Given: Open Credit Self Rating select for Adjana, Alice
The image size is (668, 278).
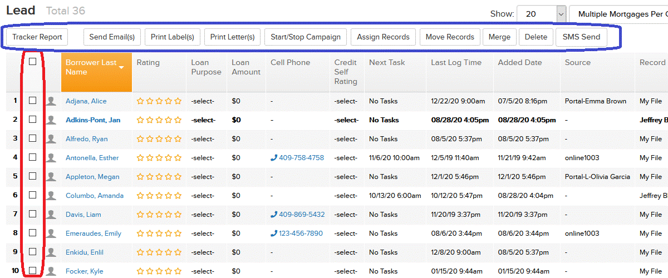Looking at the screenshot, I should pyautogui.click(x=346, y=101).
